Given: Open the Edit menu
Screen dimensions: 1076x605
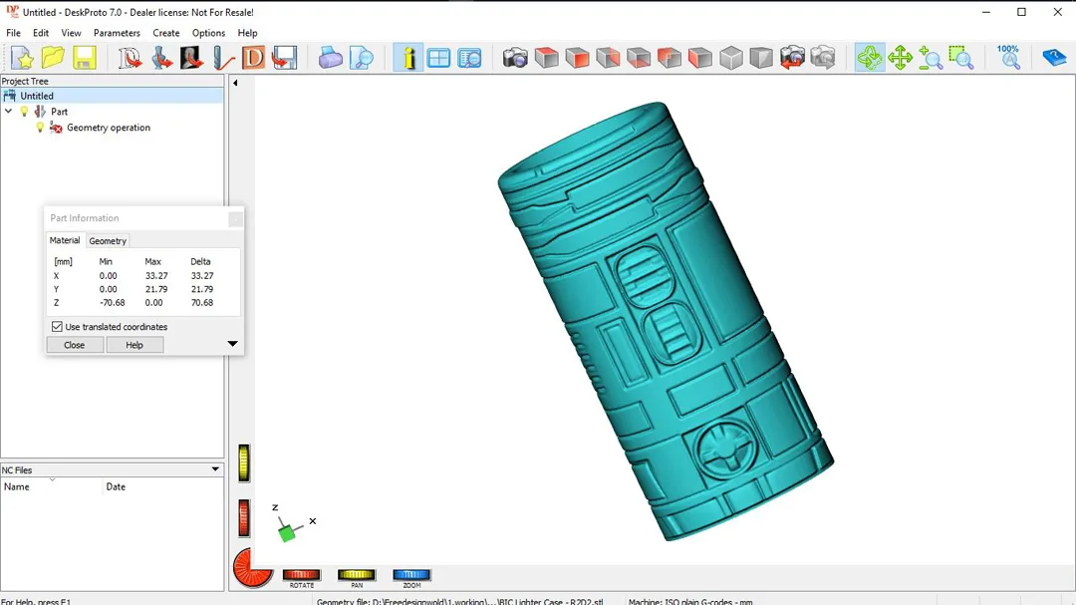Looking at the screenshot, I should pos(41,33).
